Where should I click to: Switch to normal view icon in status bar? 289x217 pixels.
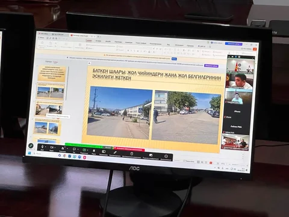pos(198,162)
